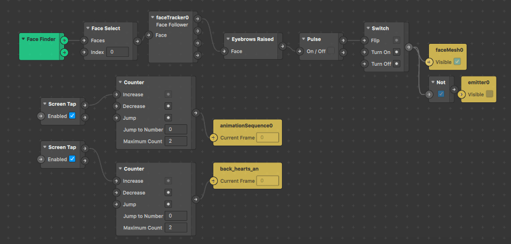Viewport: 511px width, 244px height.
Task: Select the faceTracker0 node title
Action: click(x=172, y=17)
